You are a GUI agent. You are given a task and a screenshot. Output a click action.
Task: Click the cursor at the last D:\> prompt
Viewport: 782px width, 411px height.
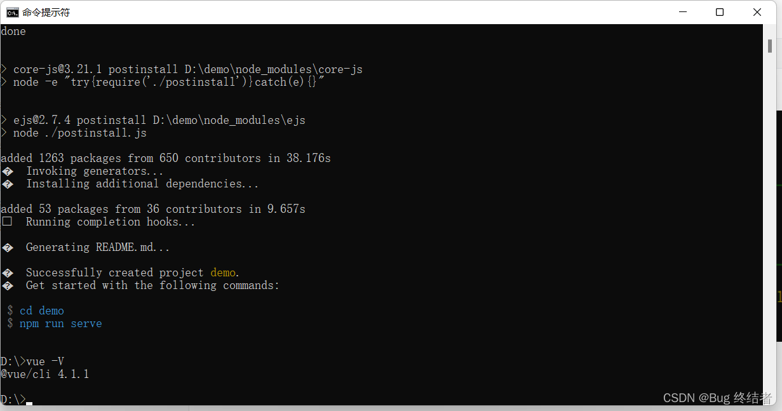click(x=29, y=400)
